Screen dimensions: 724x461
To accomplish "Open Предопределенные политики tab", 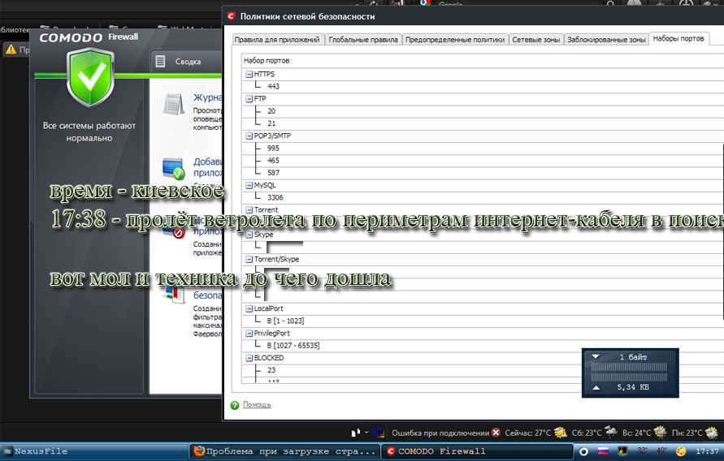I will (x=455, y=40).
